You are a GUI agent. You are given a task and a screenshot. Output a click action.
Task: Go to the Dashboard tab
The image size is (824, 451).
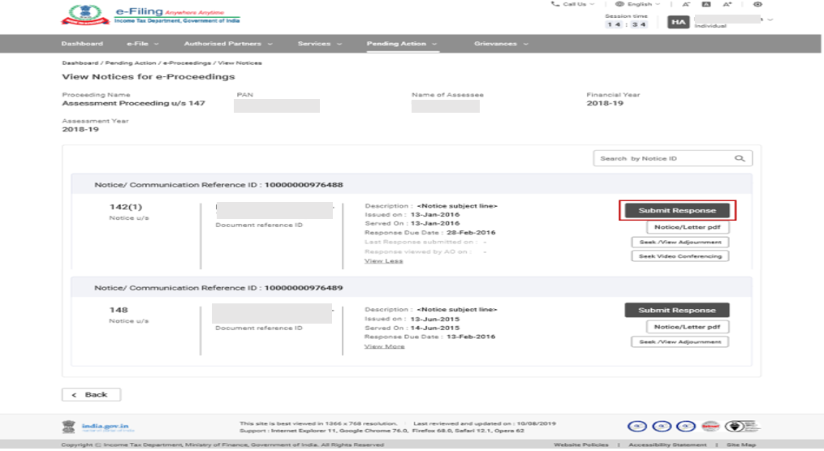tap(82, 44)
